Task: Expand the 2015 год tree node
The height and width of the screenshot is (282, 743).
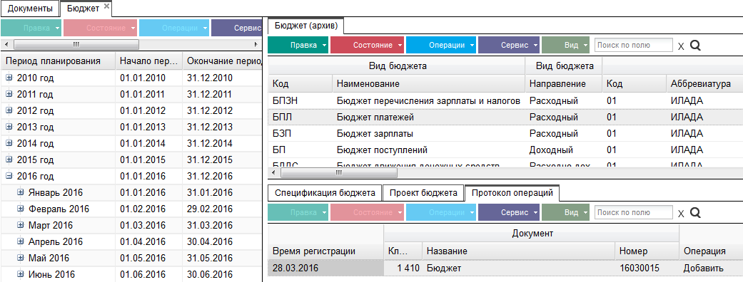Action: (x=9, y=160)
